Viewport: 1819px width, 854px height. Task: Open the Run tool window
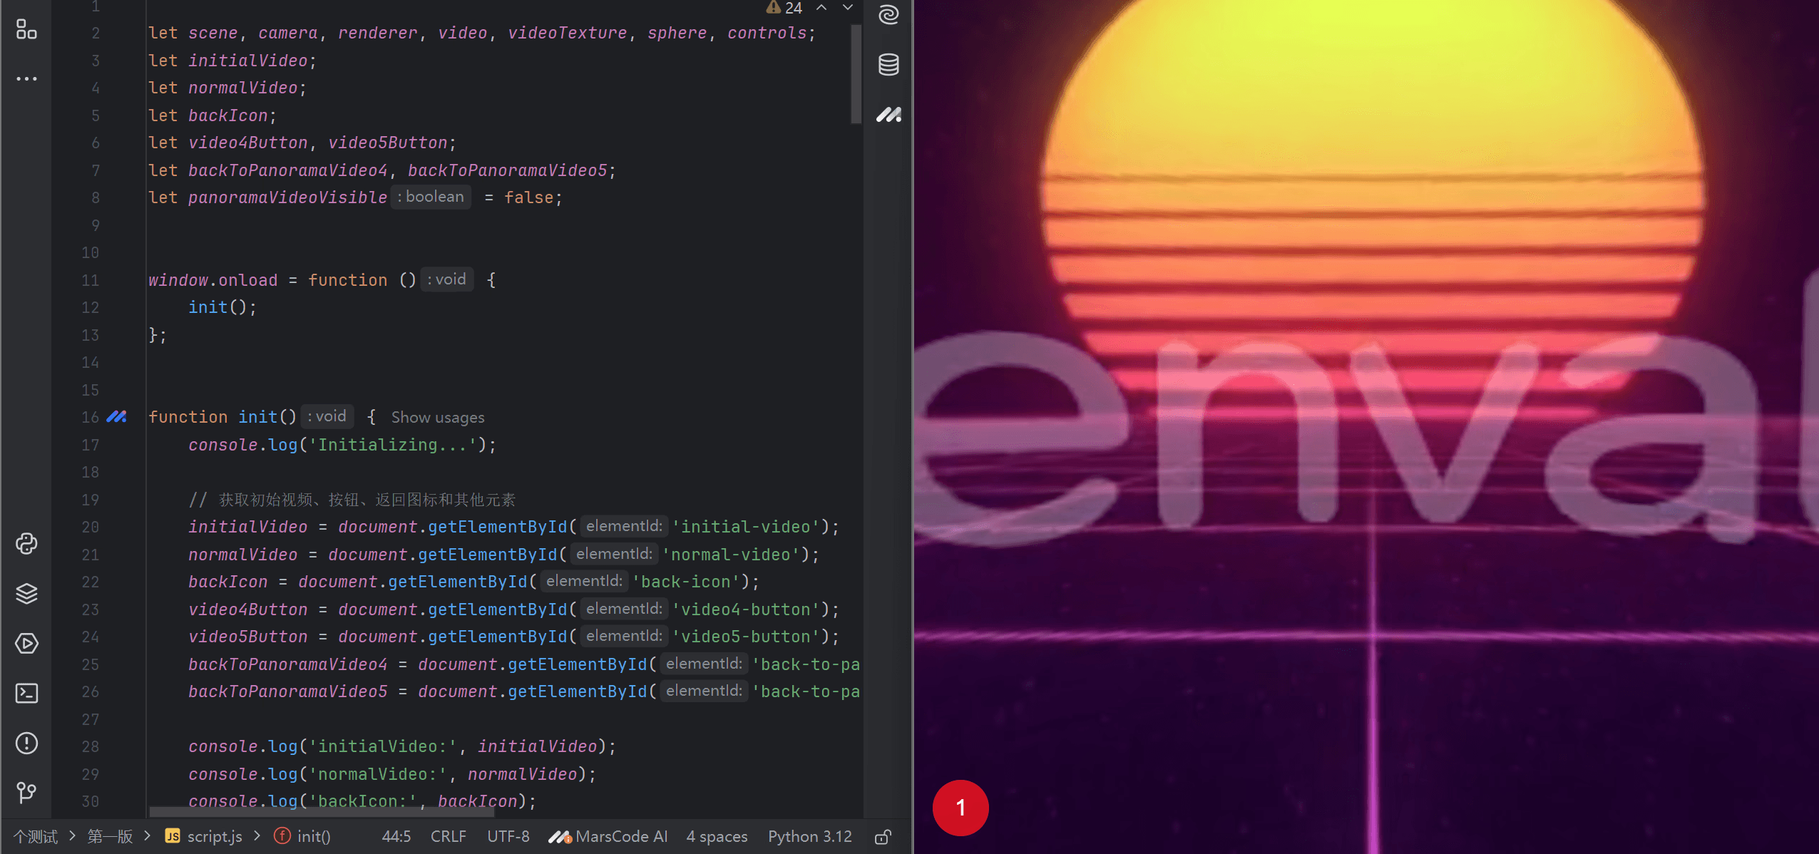click(x=26, y=644)
